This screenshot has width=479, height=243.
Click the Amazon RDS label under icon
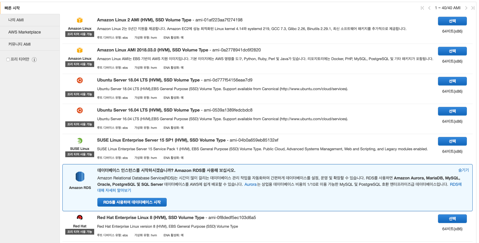click(80, 188)
